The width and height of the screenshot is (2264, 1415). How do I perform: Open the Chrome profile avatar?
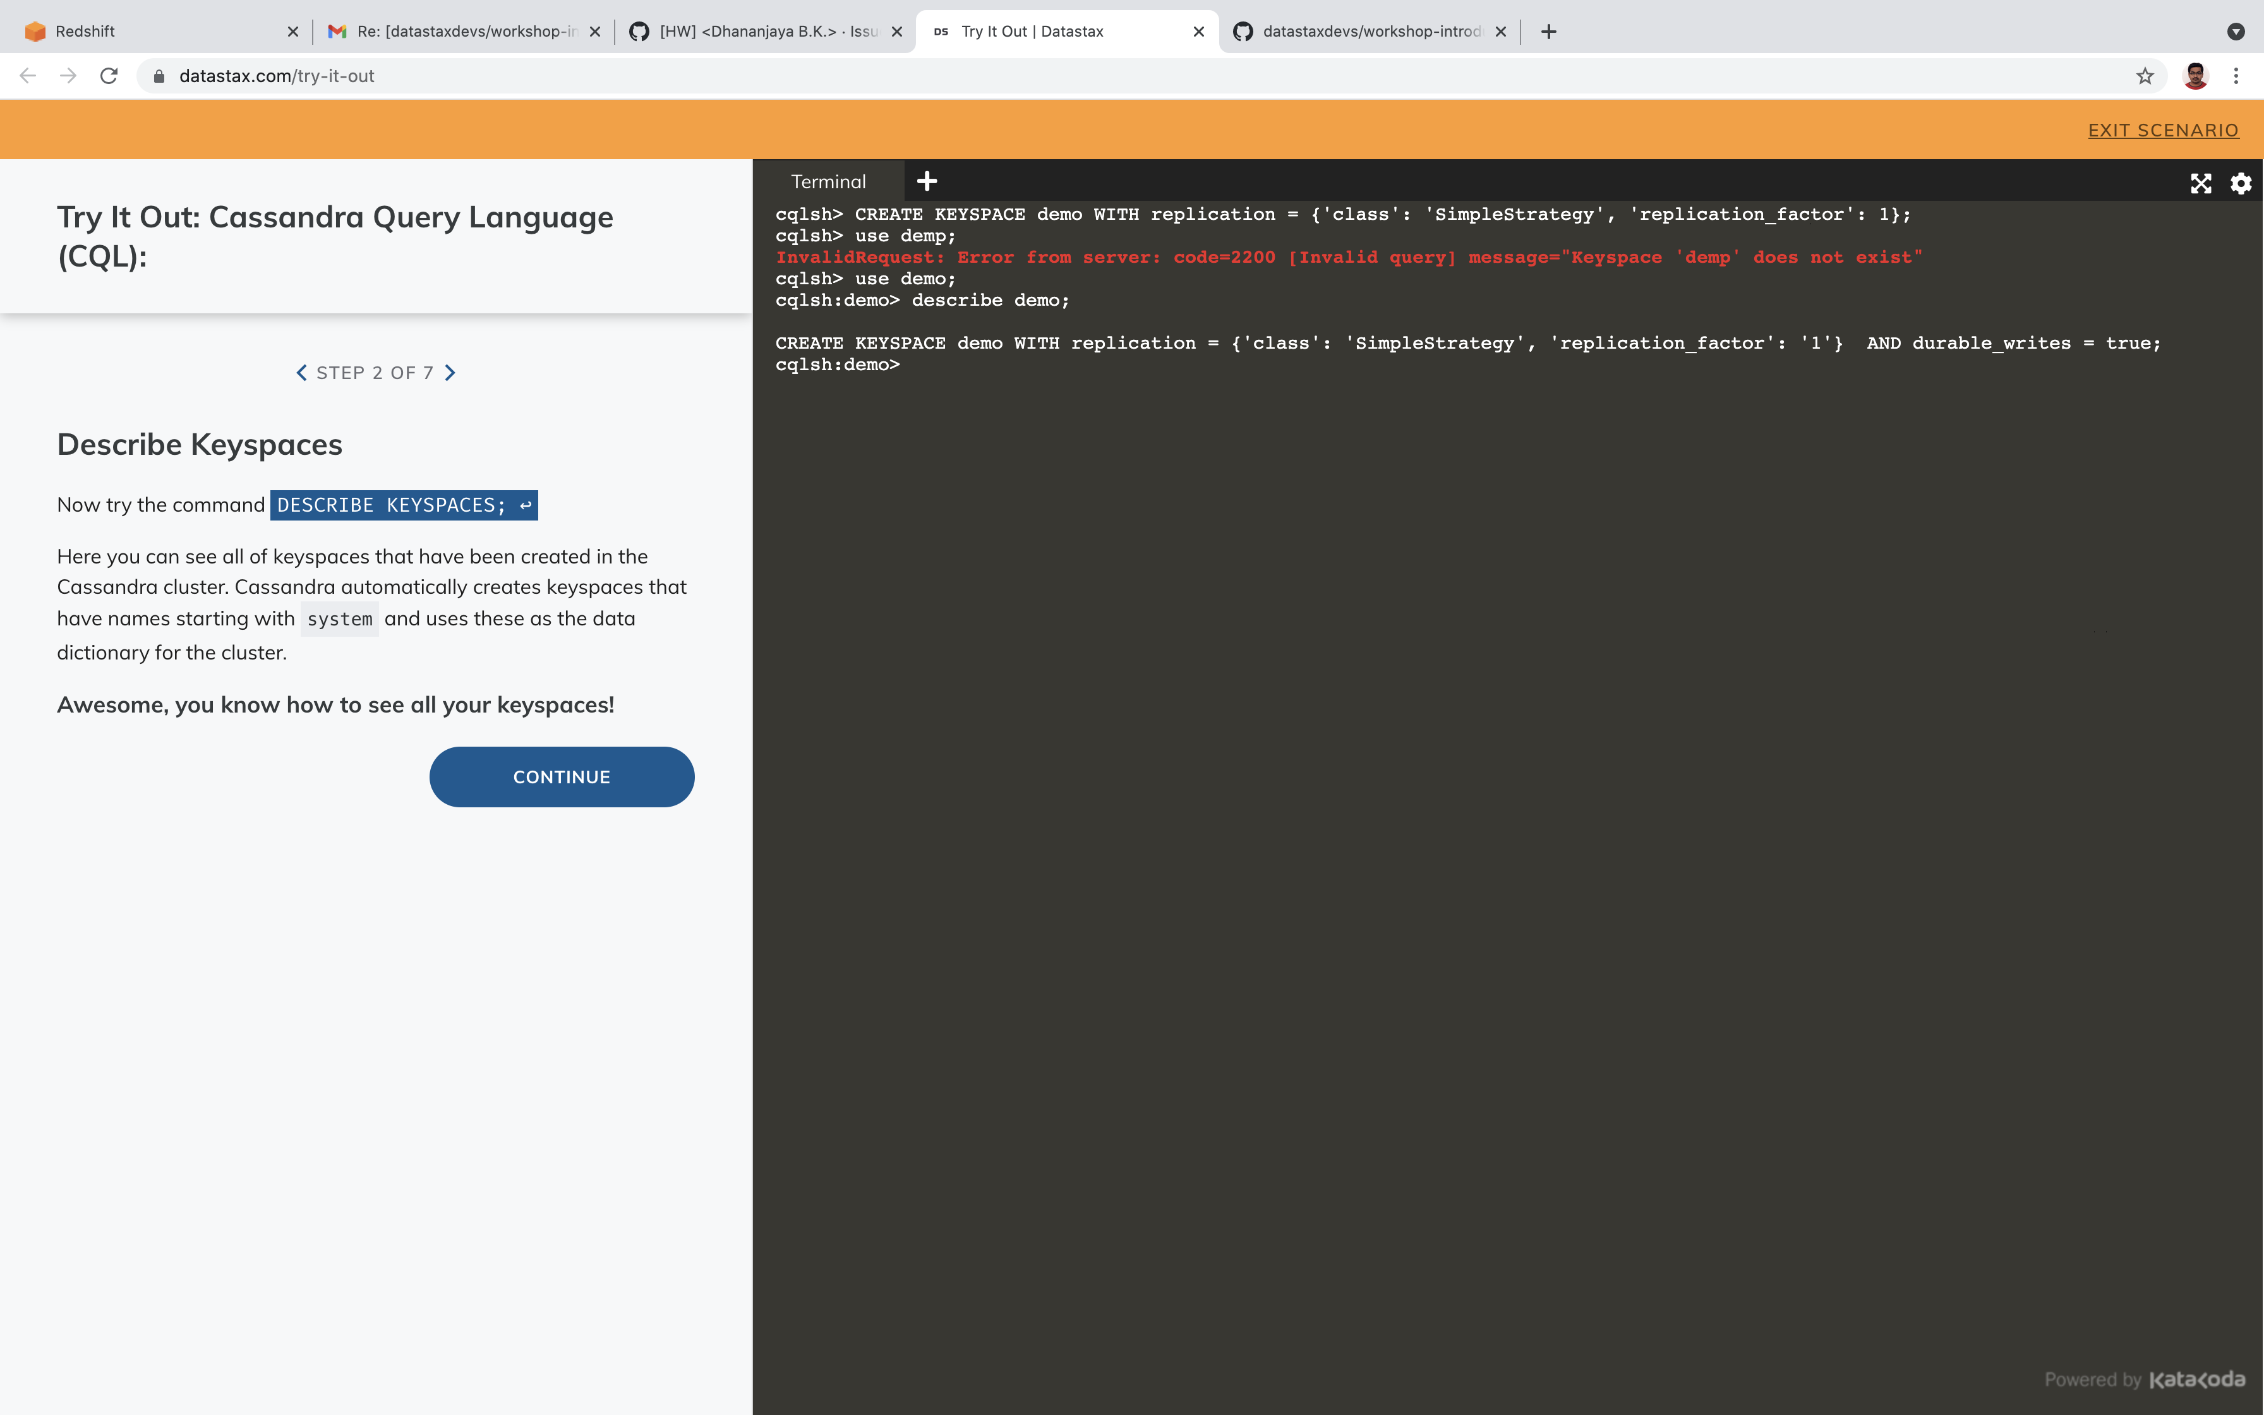(x=2196, y=76)
